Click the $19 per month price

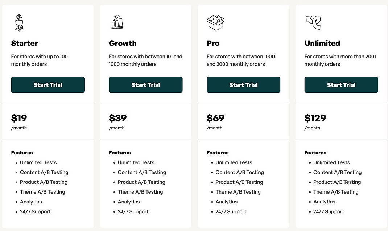pos(18,118)
